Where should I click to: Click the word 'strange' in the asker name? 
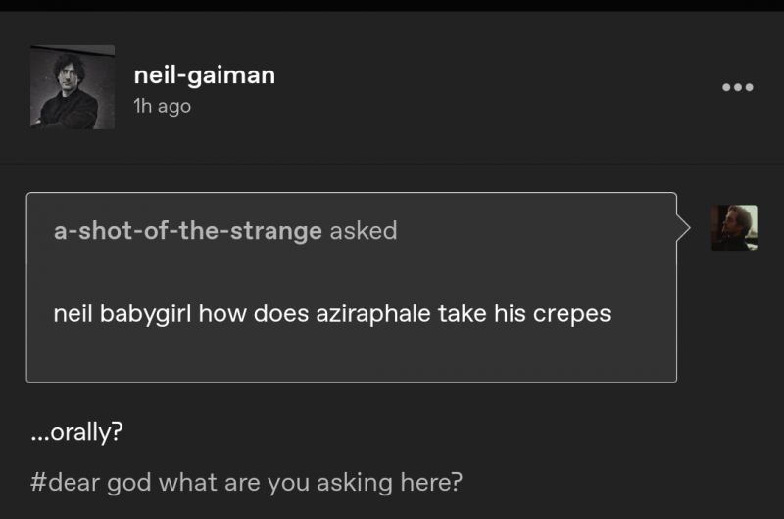click(276, 232)
